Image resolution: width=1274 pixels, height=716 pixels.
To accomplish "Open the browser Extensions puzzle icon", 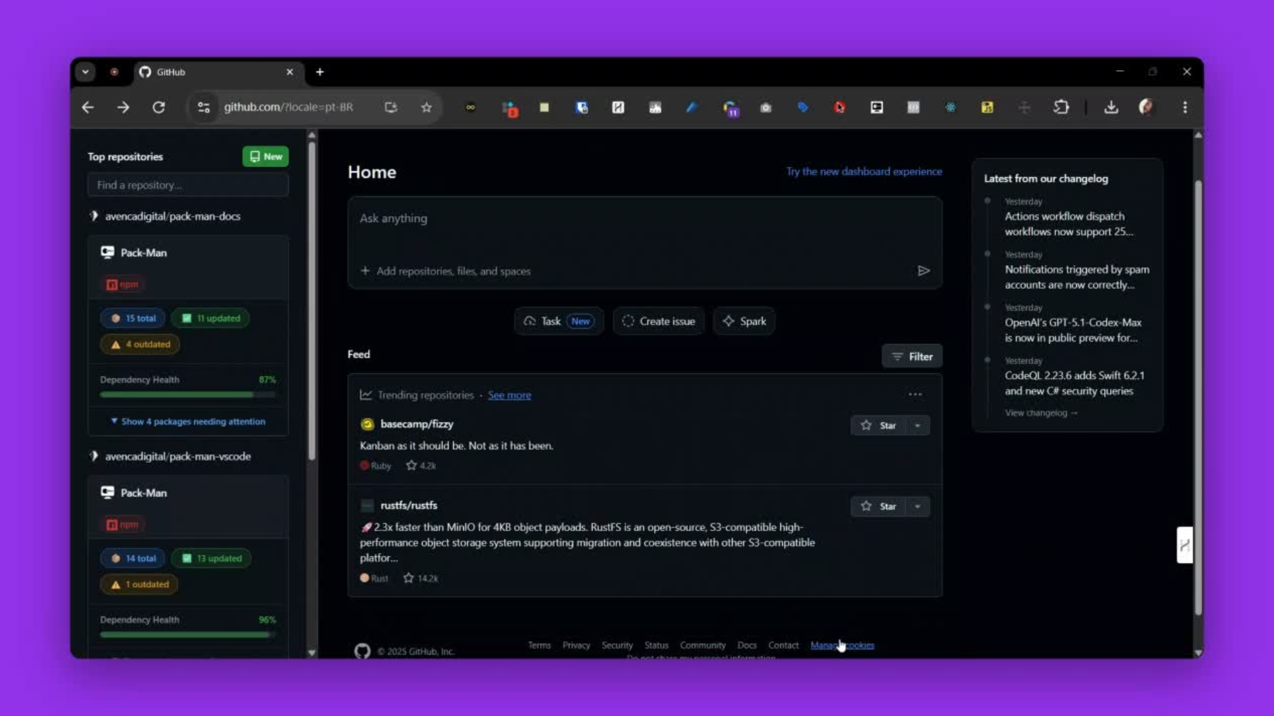I will [x=1061, y=107].
